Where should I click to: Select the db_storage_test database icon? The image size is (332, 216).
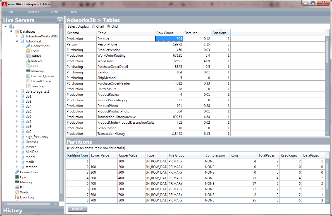23,91
